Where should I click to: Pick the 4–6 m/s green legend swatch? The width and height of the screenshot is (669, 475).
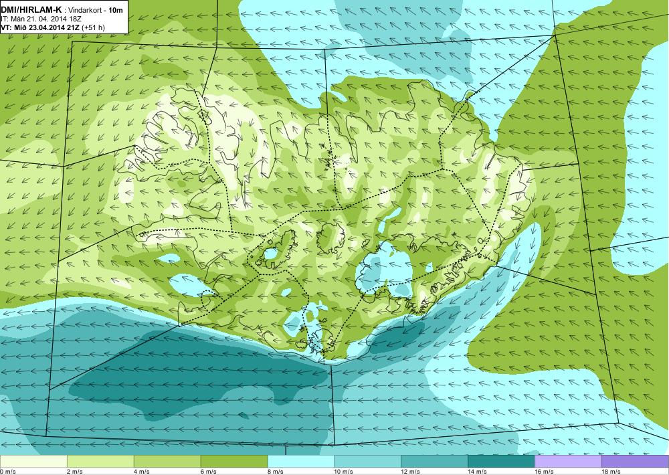(x=167, y=462)
